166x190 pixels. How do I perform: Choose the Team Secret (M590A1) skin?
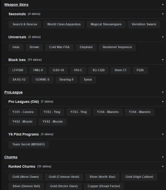(x=28, y=144)
